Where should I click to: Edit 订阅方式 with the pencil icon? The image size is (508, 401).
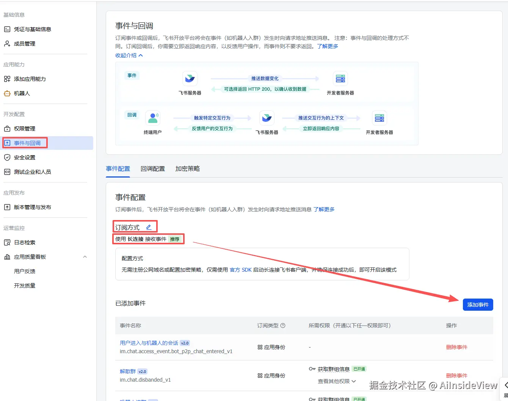click(x=149, y=227)
